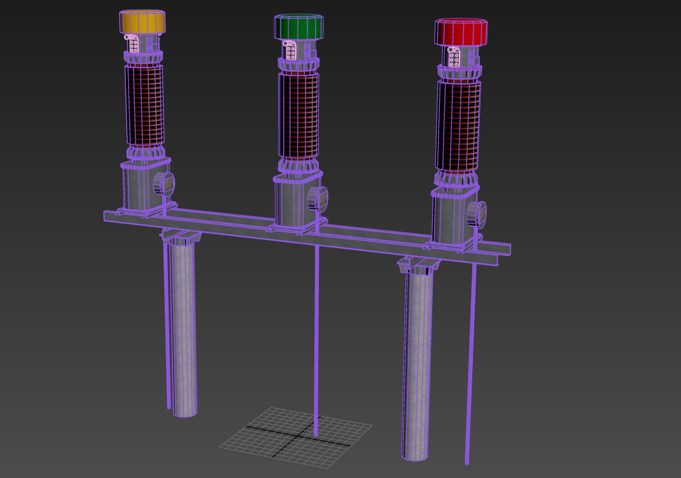The height and width of the screenshot is (478, 681).
Task: Select the left ribbed insulator column
Action: coord(144,105)
